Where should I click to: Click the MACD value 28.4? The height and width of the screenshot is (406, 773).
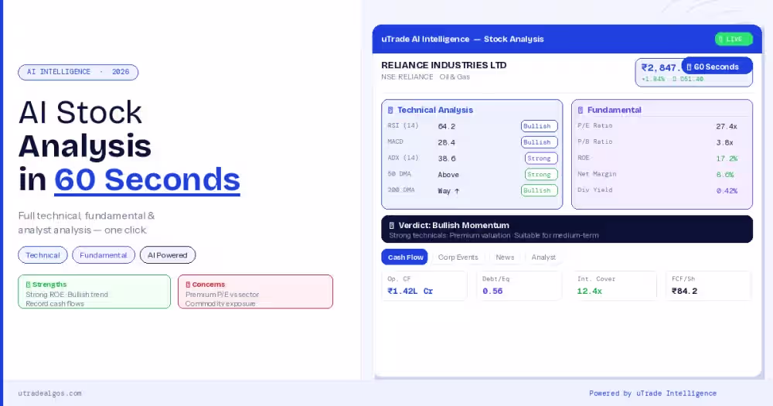click(447, 142)
